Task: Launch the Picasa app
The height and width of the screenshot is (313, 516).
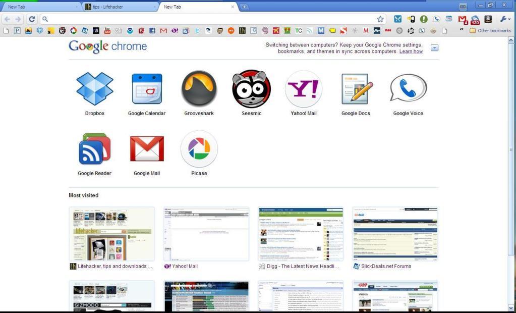Action: 199,148
